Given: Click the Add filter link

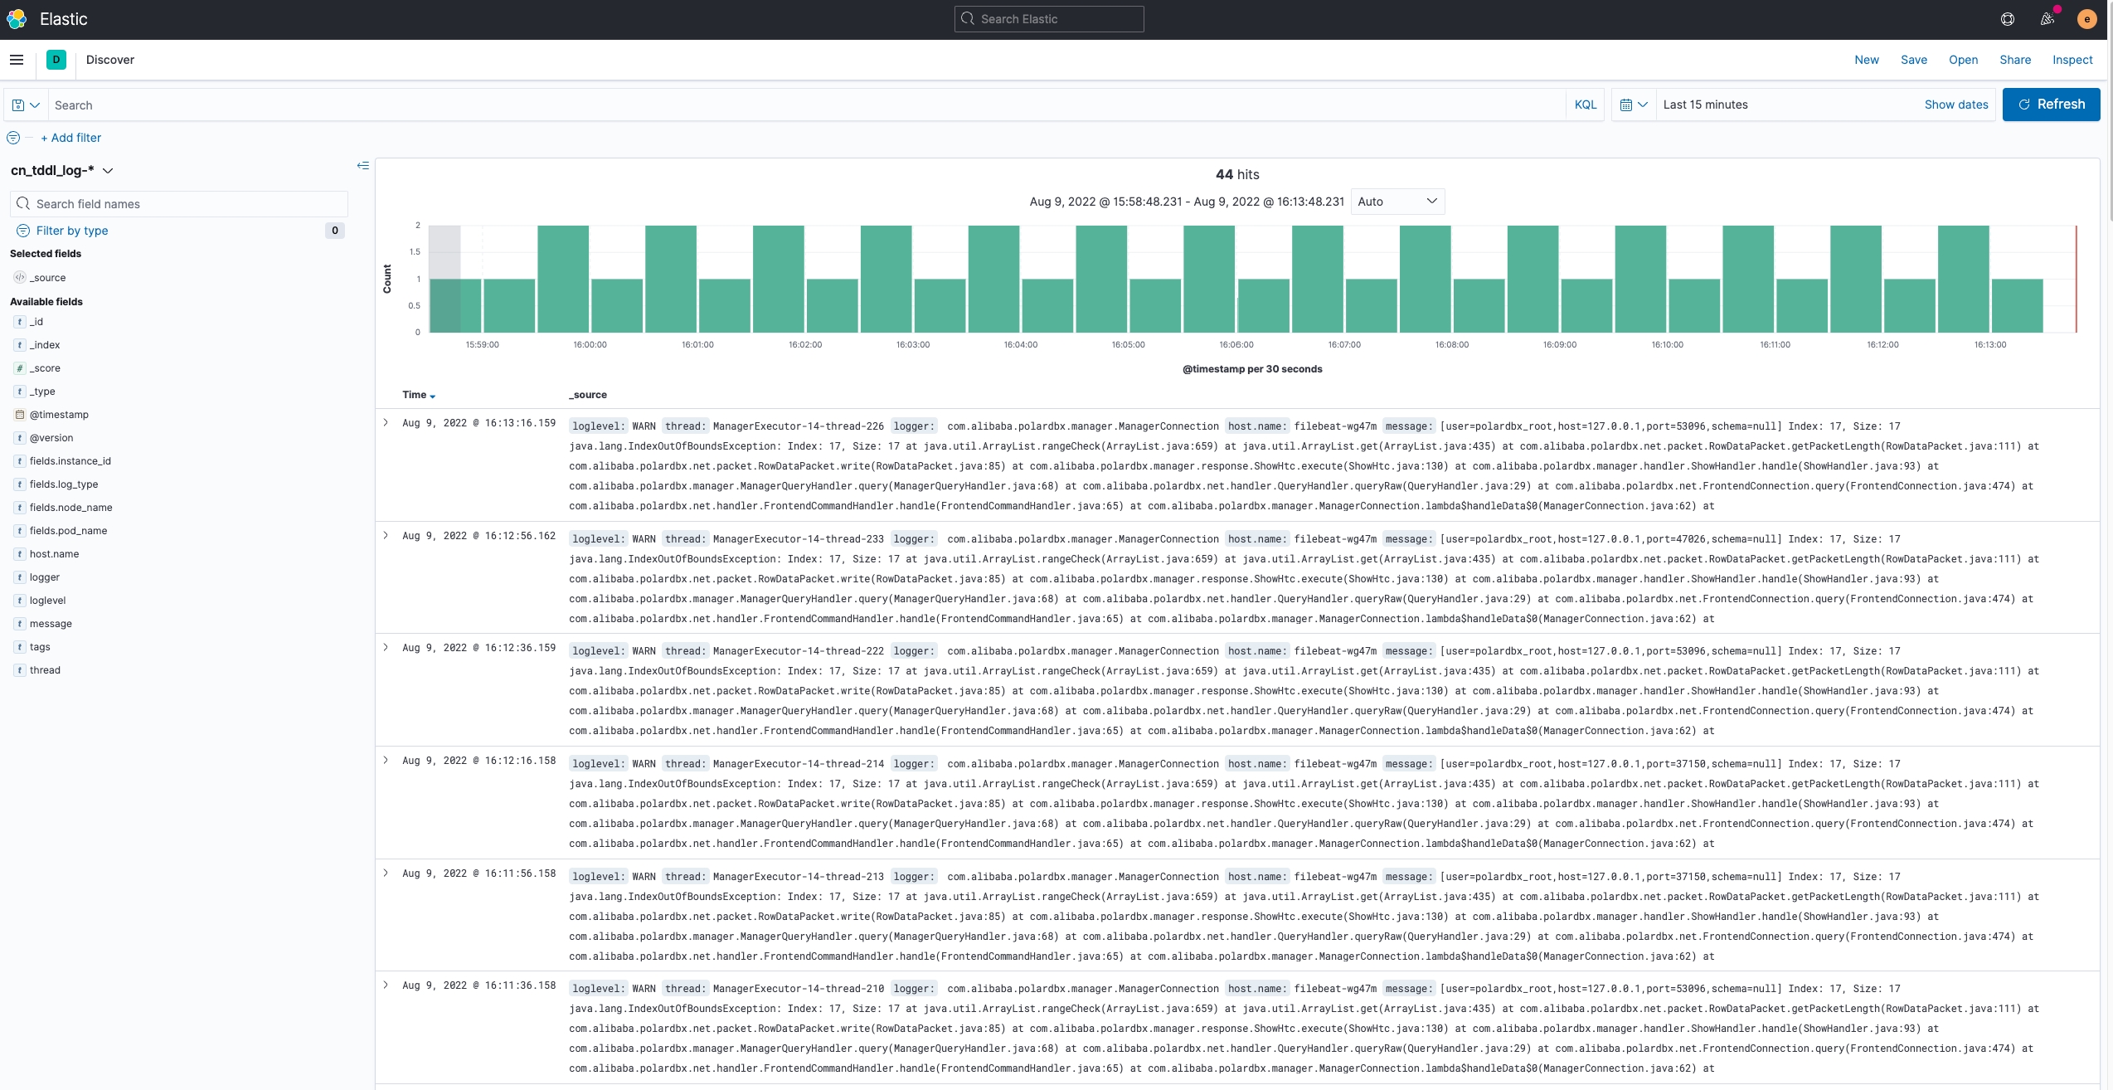Looking at the screenshot, I should (x=70, y=138).
